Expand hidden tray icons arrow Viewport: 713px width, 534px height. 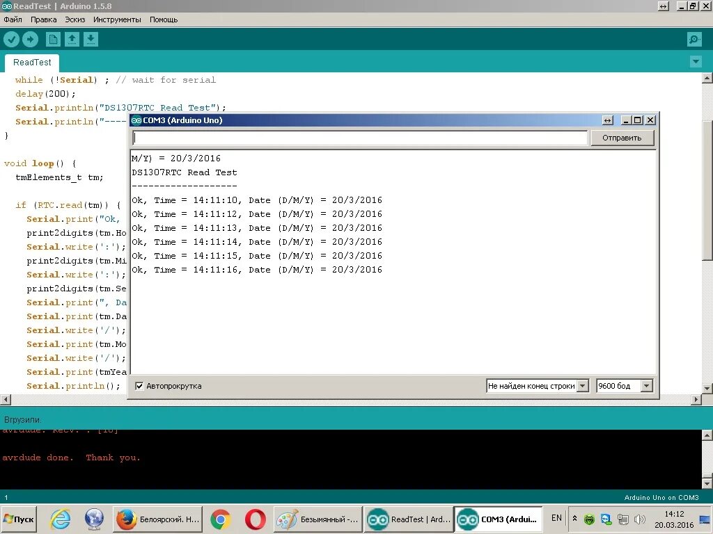(x=574, y=519)
